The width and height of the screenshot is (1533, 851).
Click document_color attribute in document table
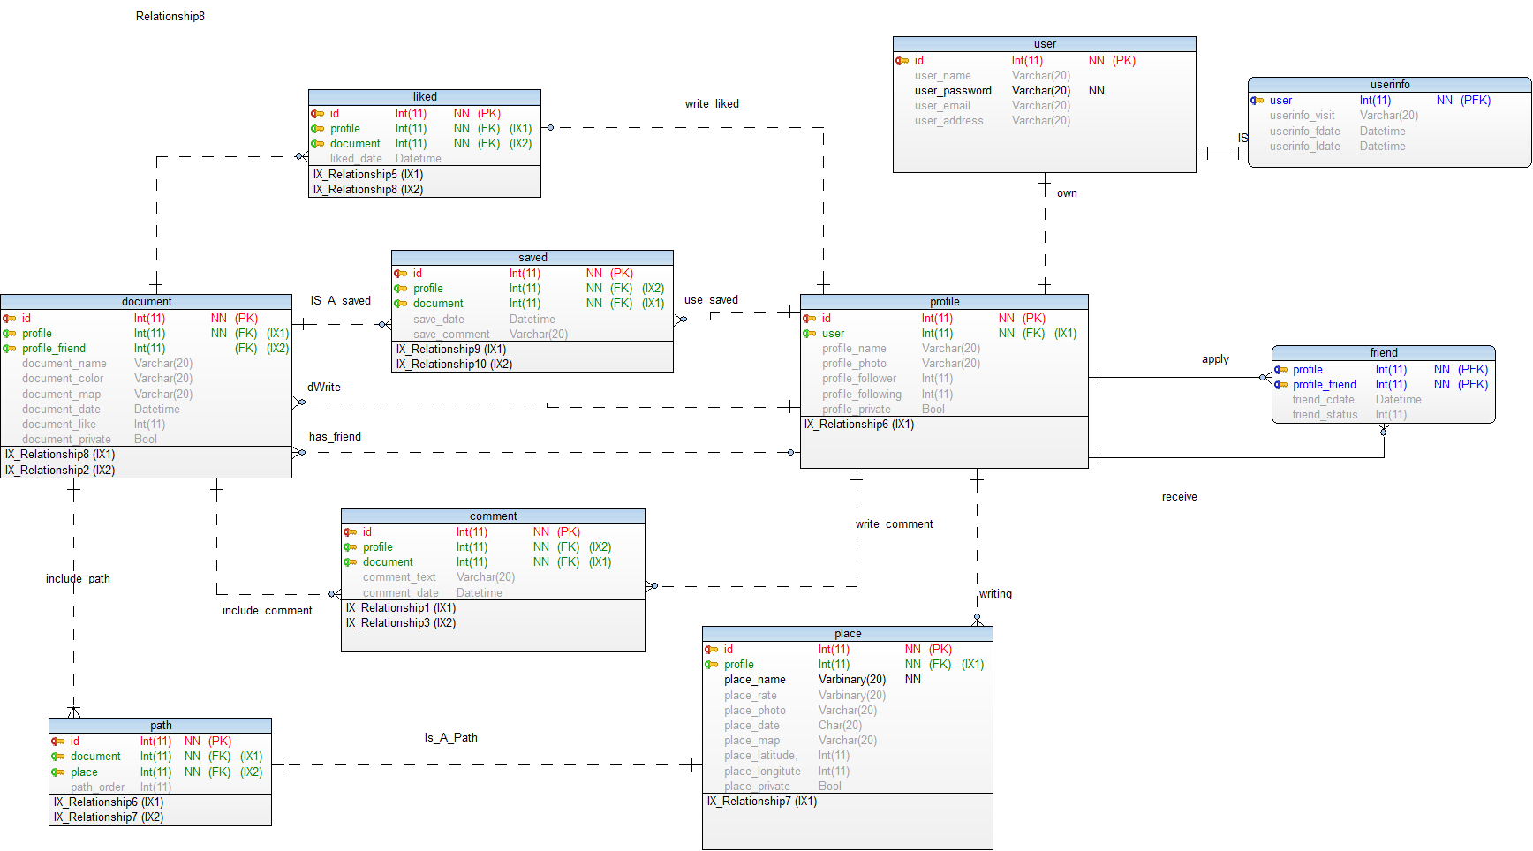[x=63, y=379]
